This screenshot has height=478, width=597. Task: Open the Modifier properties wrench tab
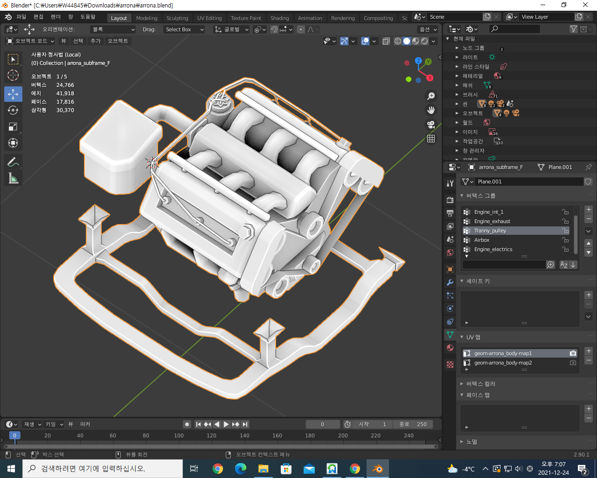tap(450, 282)
